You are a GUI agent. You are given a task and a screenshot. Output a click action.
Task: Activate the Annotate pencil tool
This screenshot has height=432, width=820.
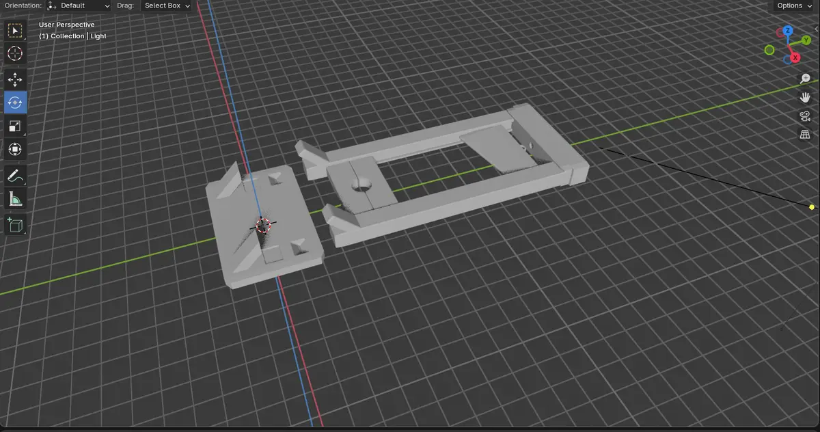[x=15, y=176]
